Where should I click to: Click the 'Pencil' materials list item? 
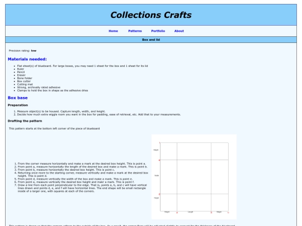(x=21, y=72)
